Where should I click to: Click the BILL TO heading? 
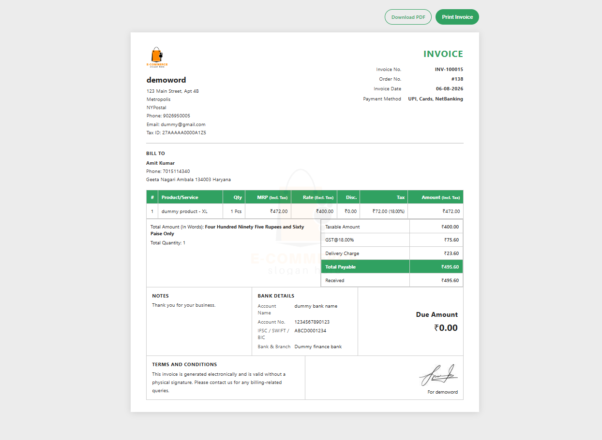coord(155,154)
